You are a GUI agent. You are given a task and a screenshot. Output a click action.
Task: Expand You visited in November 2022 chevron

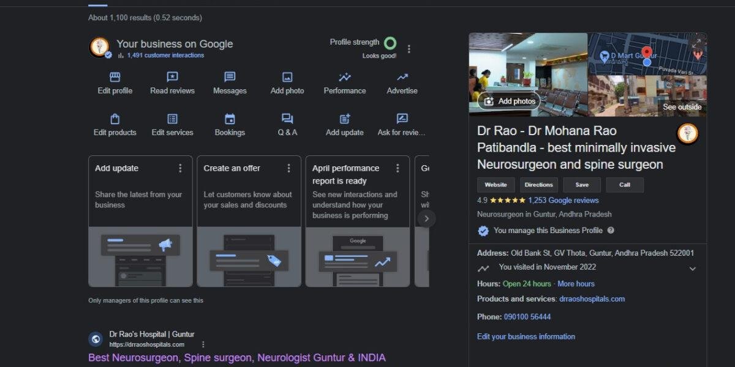pos(693,269)
